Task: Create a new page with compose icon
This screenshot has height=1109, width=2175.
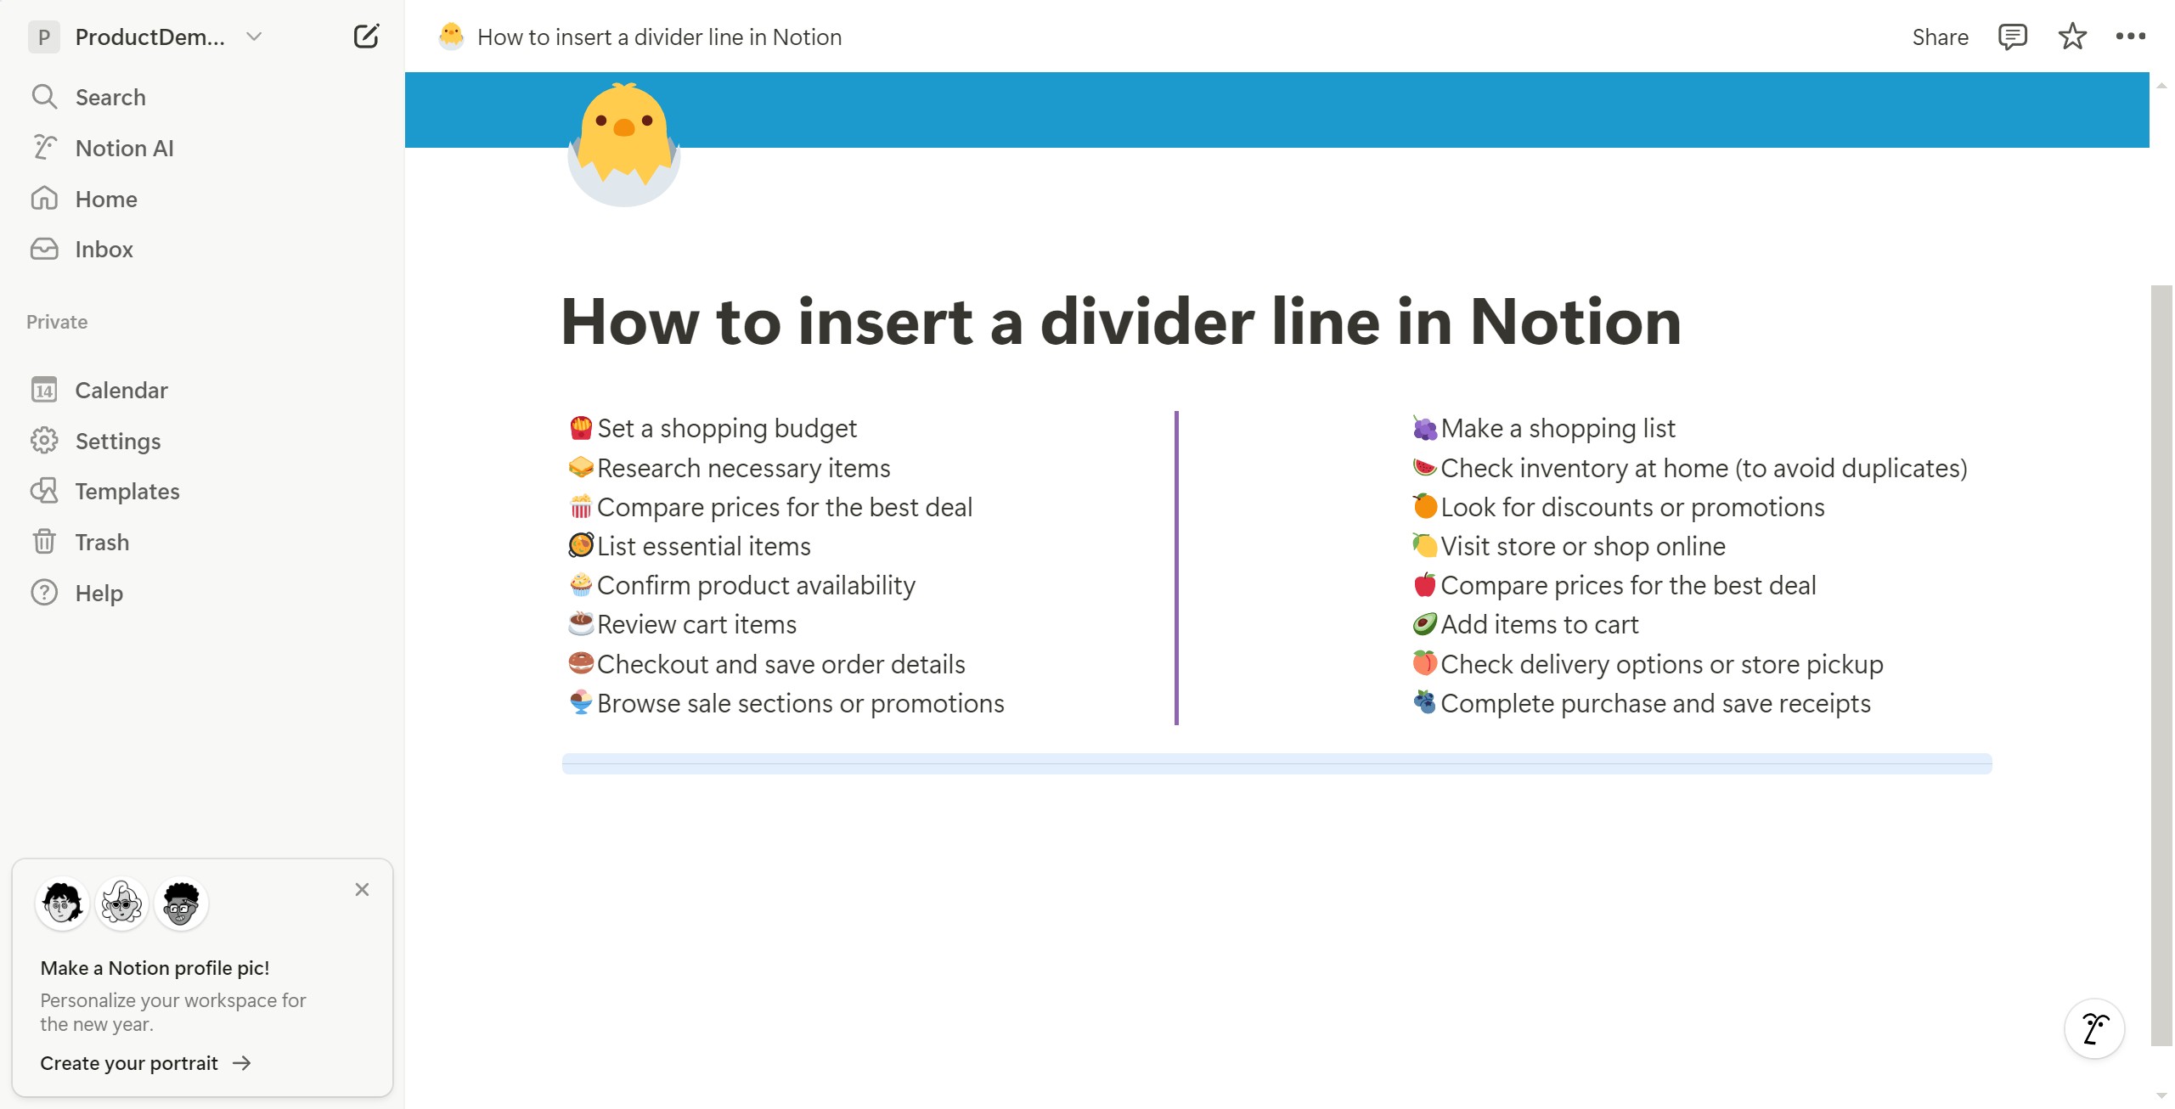Action: (366, 37)
